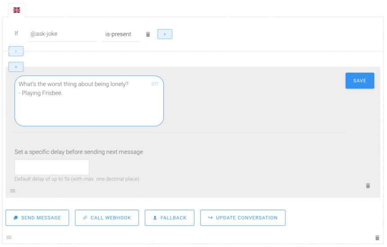Open the is-present operator dropdown

120,34
